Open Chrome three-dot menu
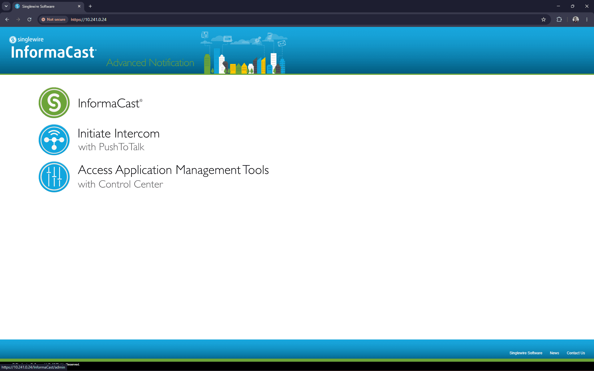The width and height of the screenshot is (594, 371). [x=587, y=19]
